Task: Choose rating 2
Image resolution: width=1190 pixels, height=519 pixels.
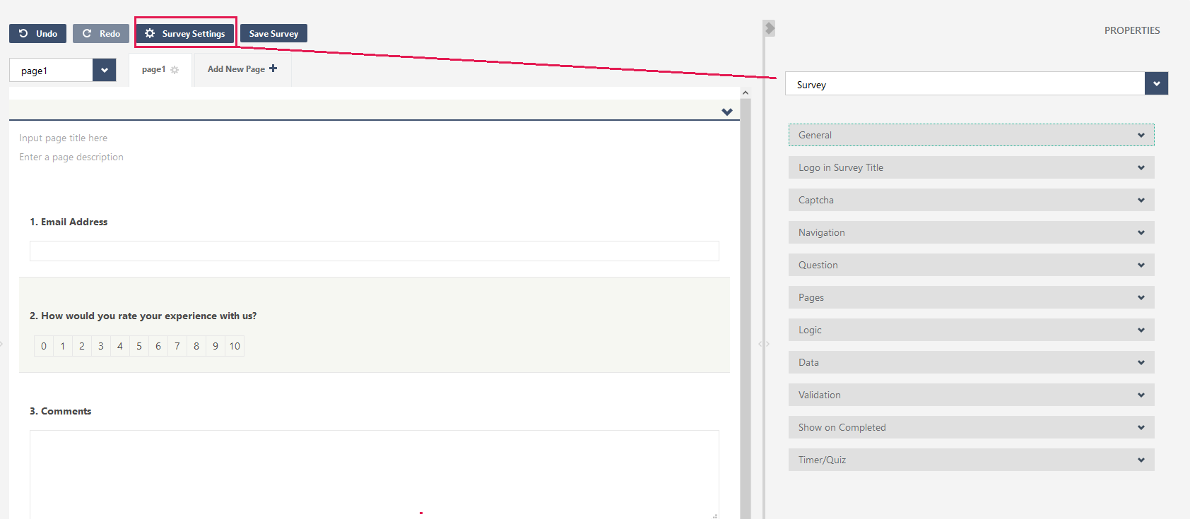Action: pyautogui.click(x=82, y=346)
